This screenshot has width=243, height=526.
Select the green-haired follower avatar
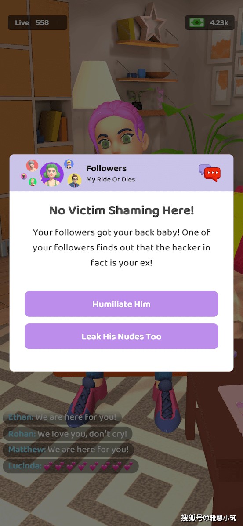point(51,174)
